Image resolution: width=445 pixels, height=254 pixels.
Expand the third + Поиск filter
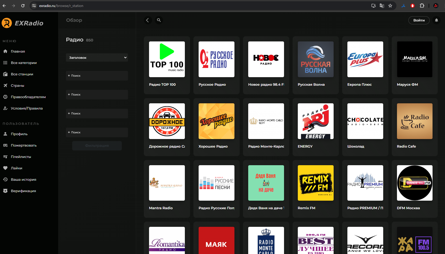click(97, 113)
